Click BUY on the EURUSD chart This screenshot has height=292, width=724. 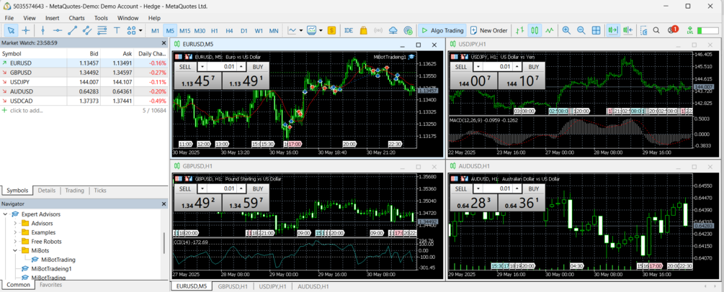point(258,66)
